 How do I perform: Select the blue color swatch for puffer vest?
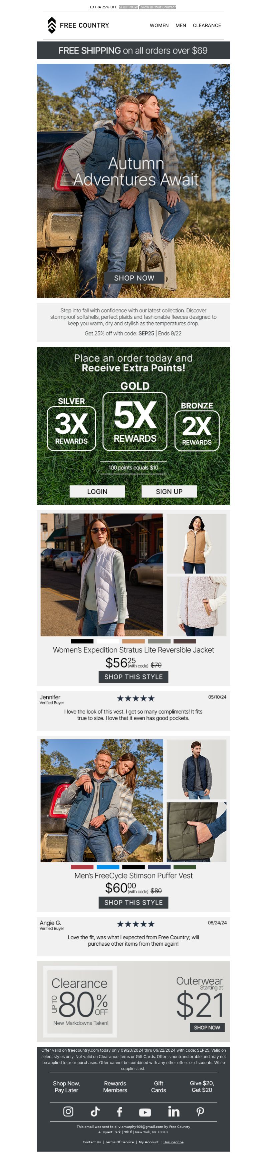click(x=108, y=867)
